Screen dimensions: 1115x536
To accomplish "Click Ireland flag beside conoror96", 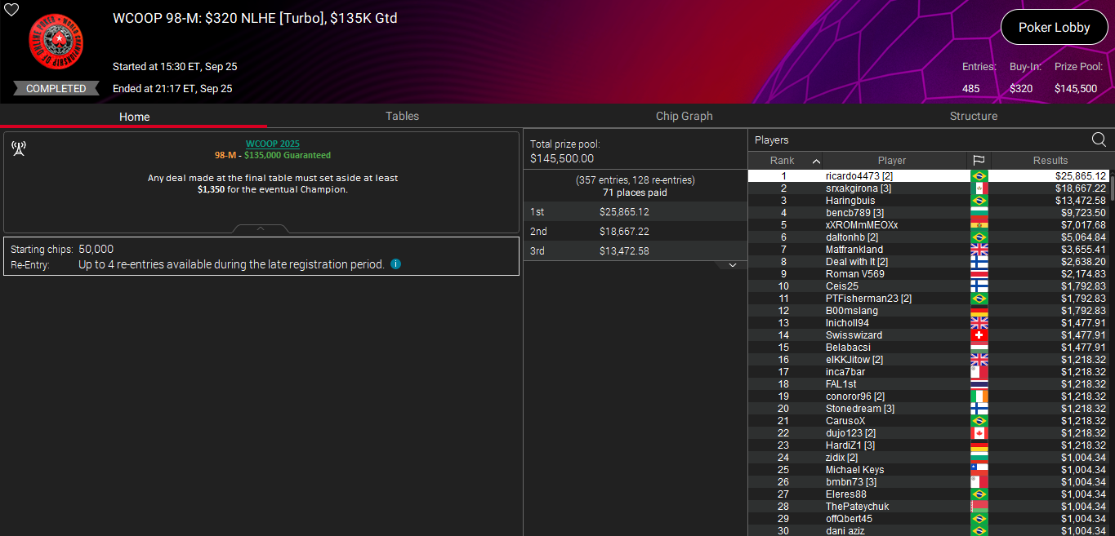I will (979, 396).
